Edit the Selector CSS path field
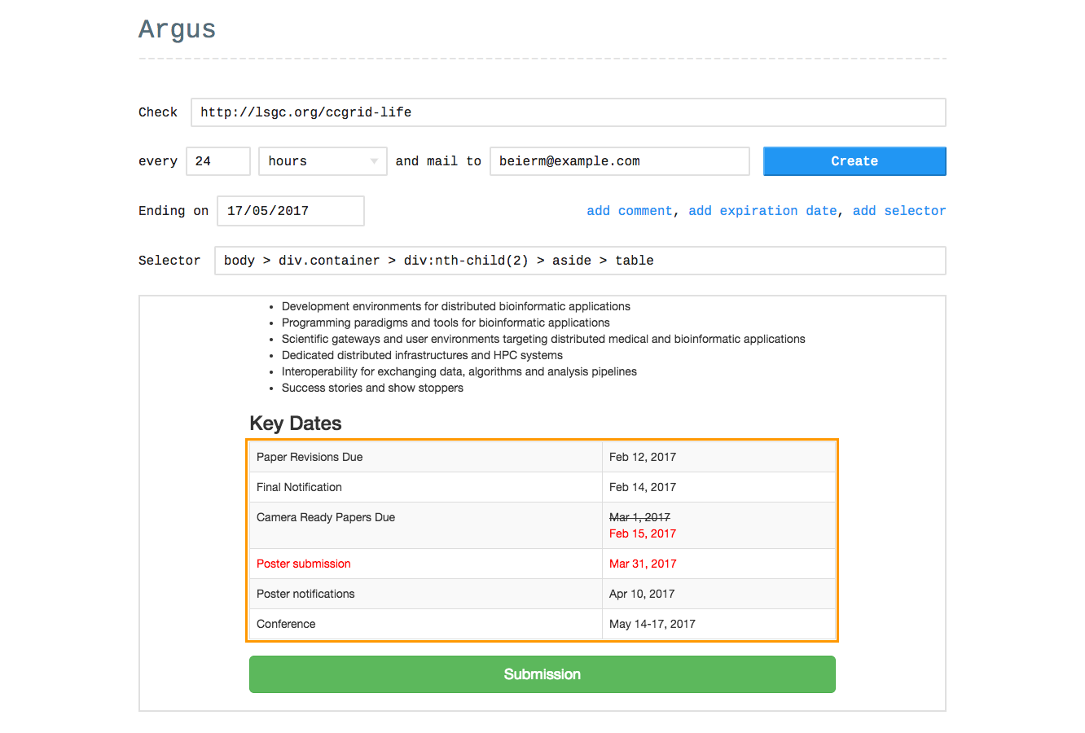The width and height of the screenshot is (1085, 733). 580,261
